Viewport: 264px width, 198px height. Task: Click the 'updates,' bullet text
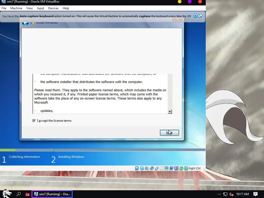click(47, 111)
